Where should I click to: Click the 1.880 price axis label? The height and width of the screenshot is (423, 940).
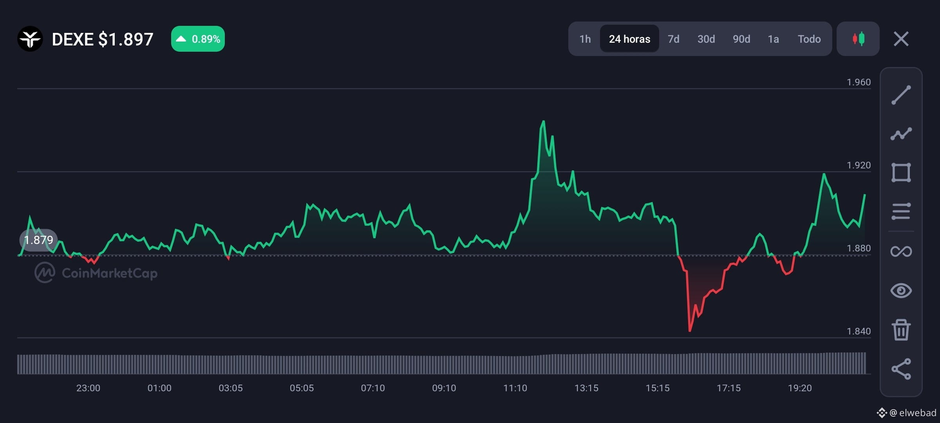coord(859,248)
